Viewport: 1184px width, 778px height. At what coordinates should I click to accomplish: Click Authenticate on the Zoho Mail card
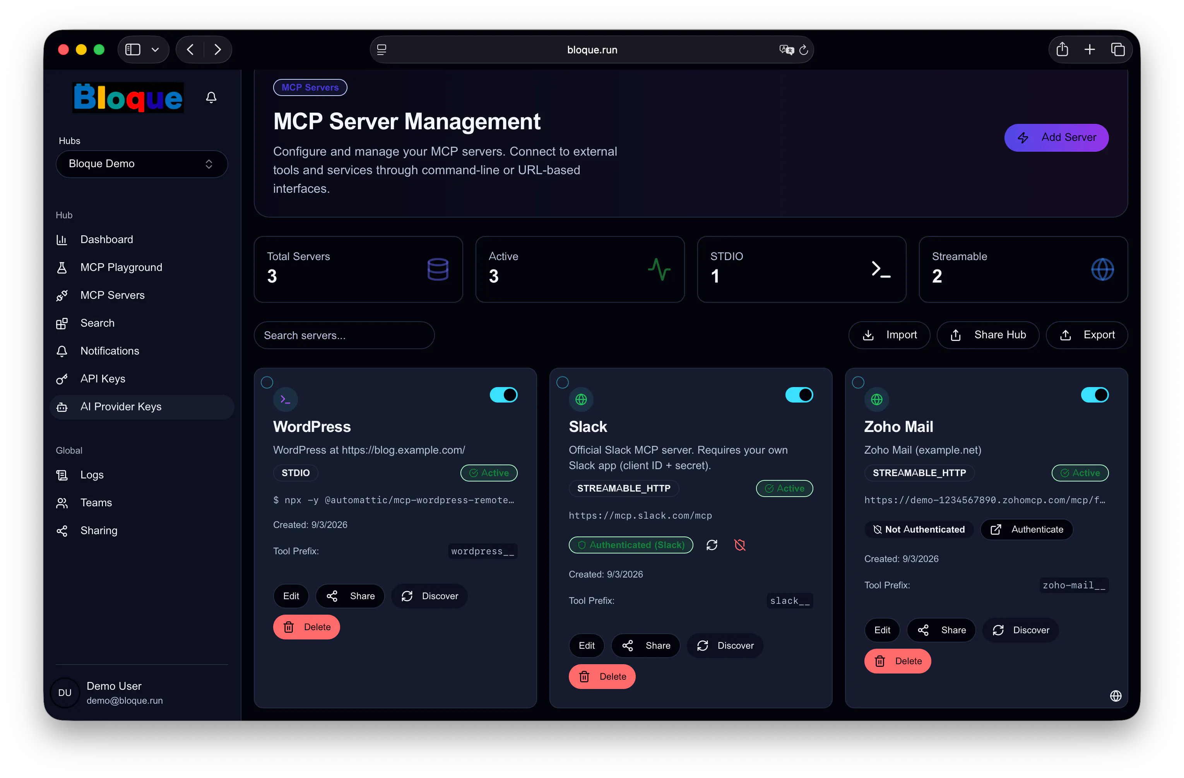tap(1026, 530)
